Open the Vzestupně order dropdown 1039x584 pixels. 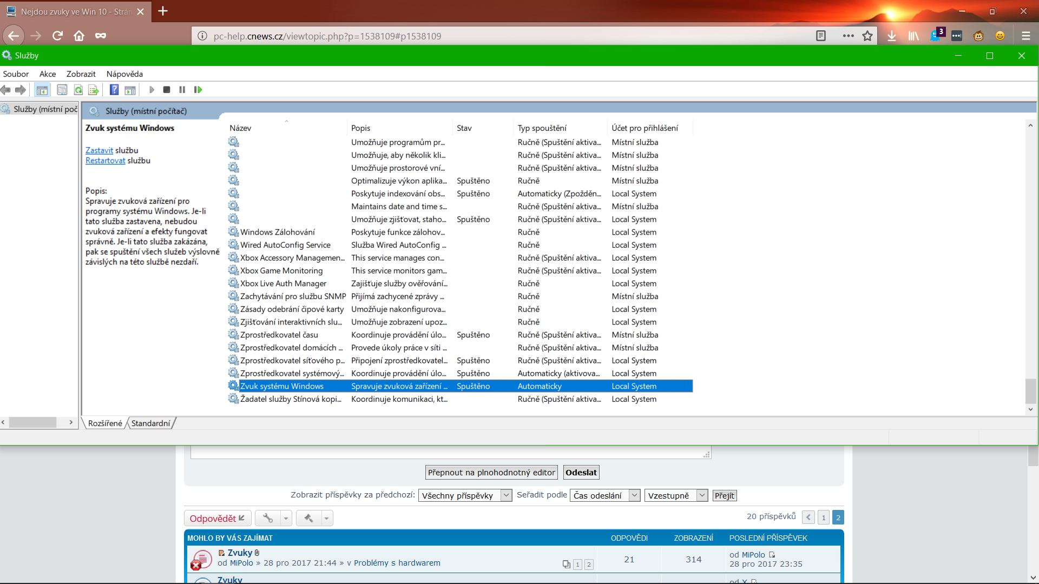pos(675,495)
